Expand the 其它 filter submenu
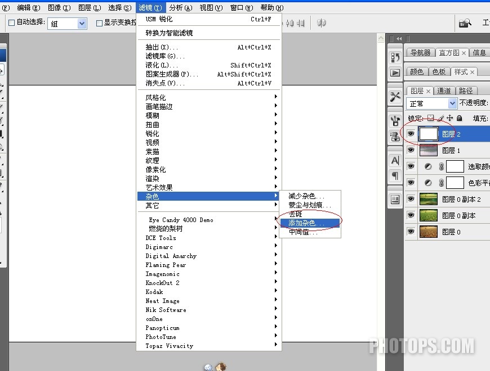This screenshot has height=371, width=490. tap(209, 205)
